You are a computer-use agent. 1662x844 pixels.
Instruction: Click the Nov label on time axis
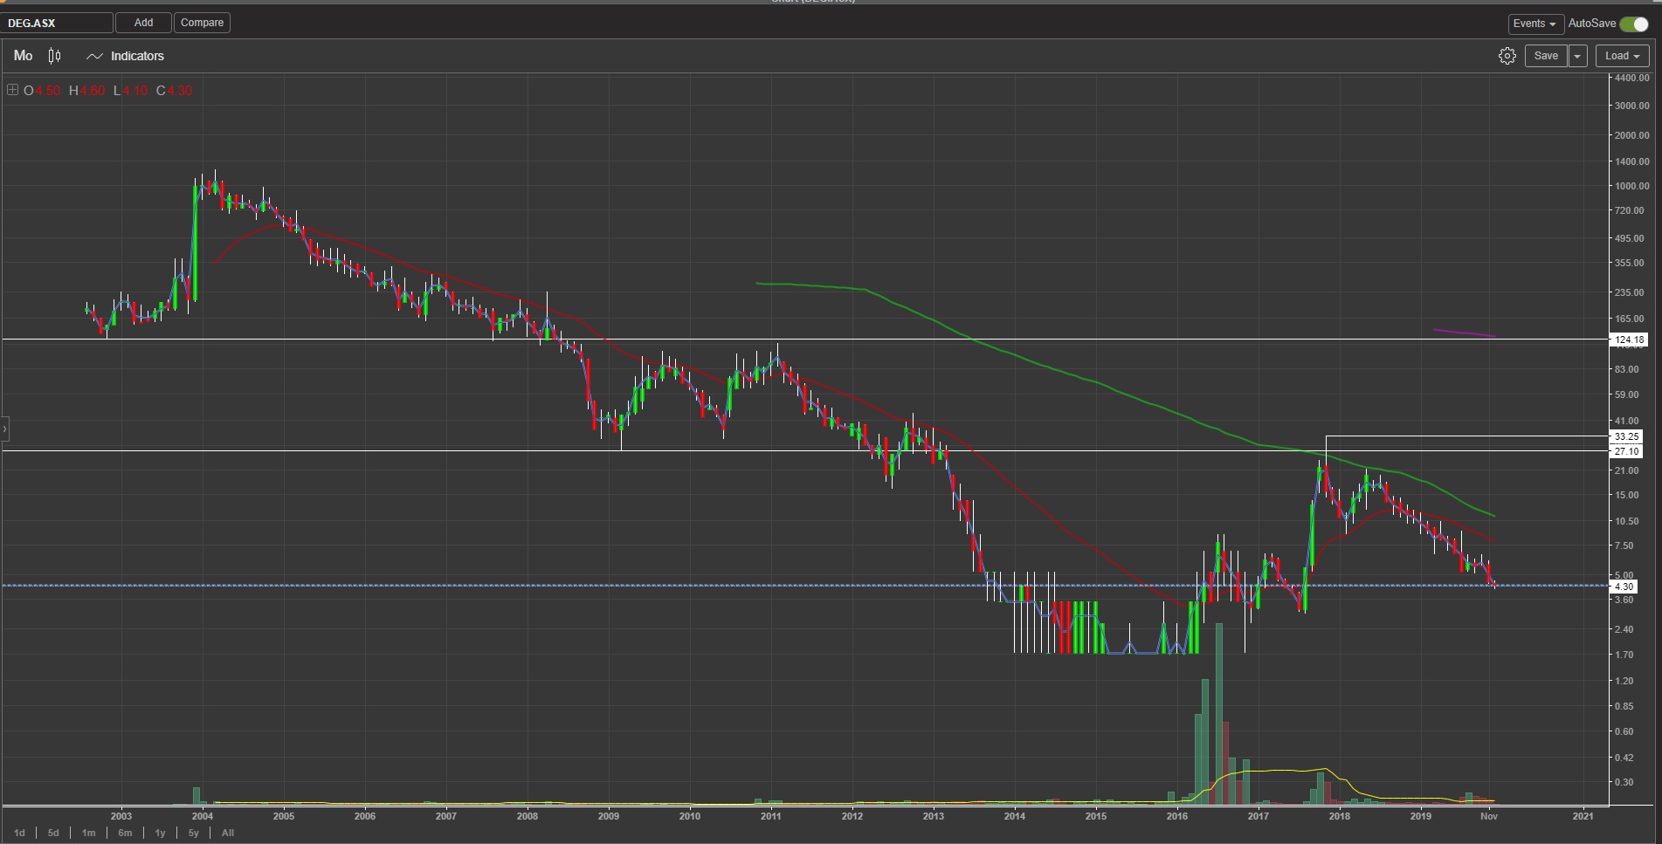click(x=1489, y=816)
